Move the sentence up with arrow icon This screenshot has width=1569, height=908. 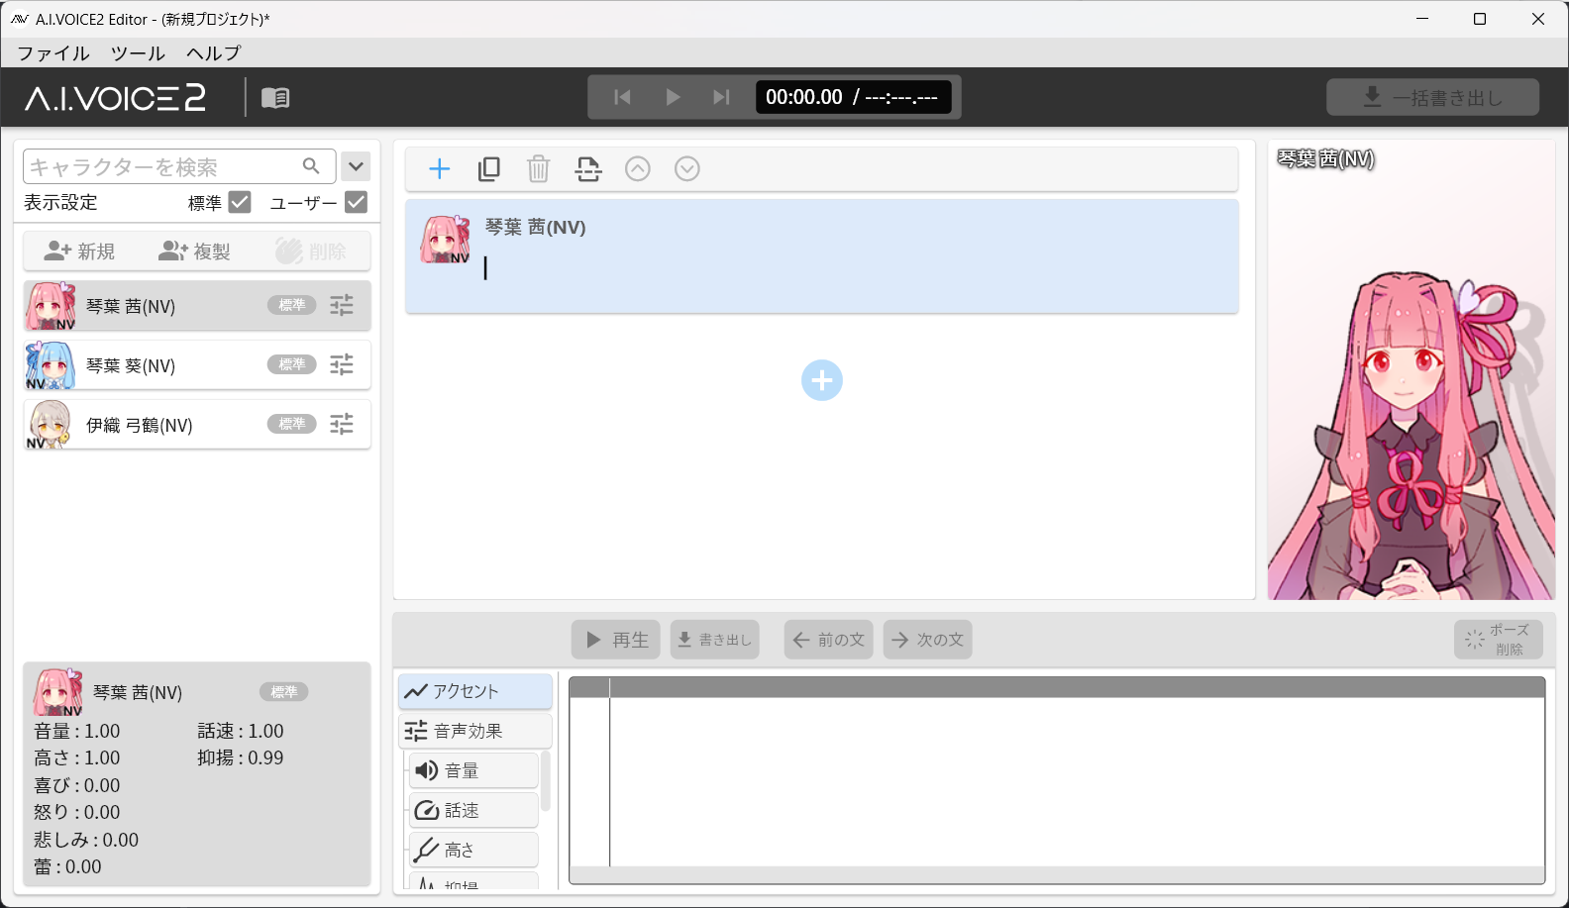click(638, 169)
